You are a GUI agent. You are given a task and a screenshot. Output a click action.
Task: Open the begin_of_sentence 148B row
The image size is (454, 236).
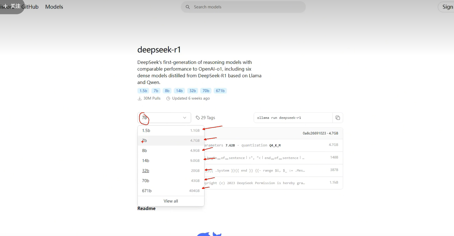[274, 158]
